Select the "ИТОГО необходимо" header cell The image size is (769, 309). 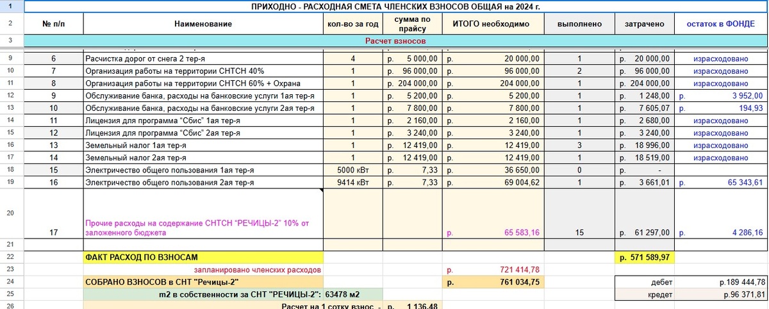point(493,24)
